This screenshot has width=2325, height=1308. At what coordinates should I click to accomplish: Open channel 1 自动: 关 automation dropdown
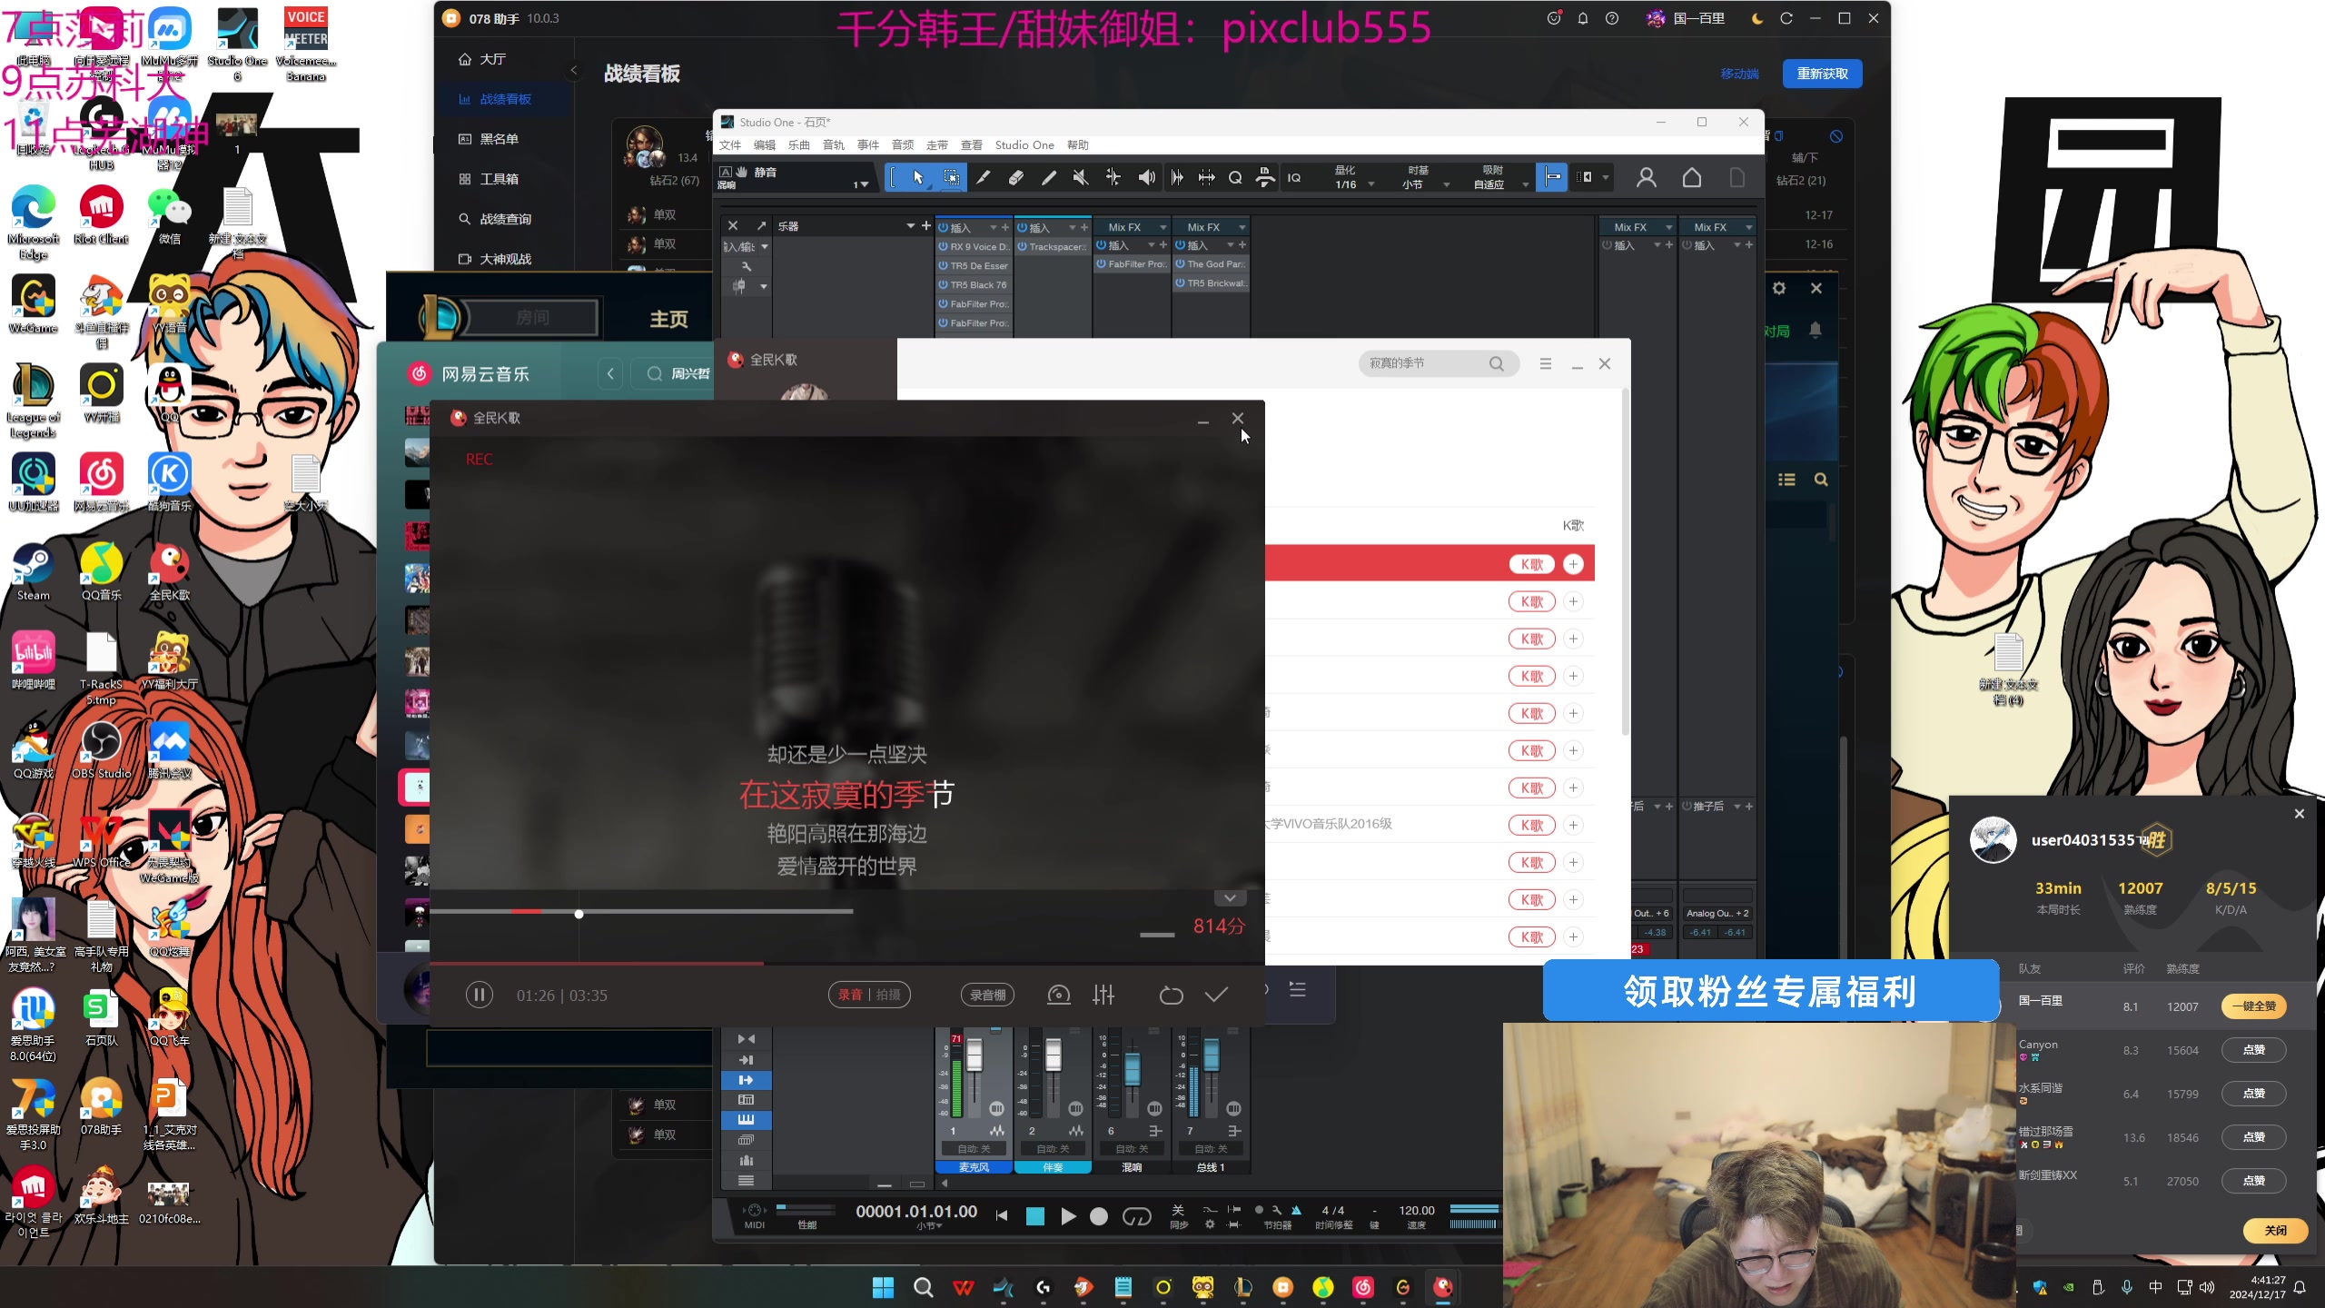pyautogui.click(x=974, y=1149)
